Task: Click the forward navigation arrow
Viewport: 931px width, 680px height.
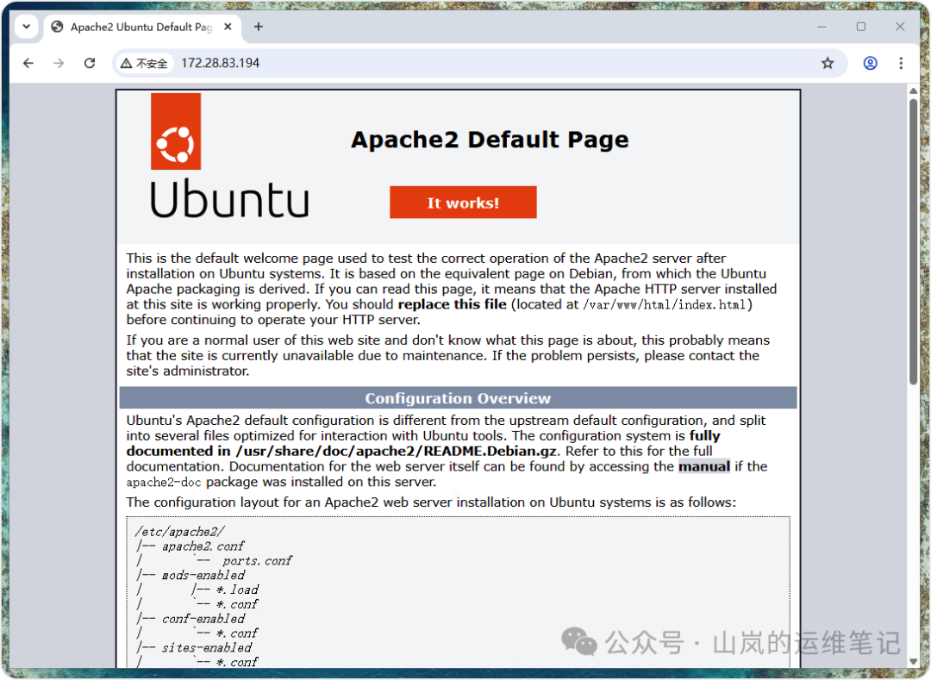Action: pos(58,62)
